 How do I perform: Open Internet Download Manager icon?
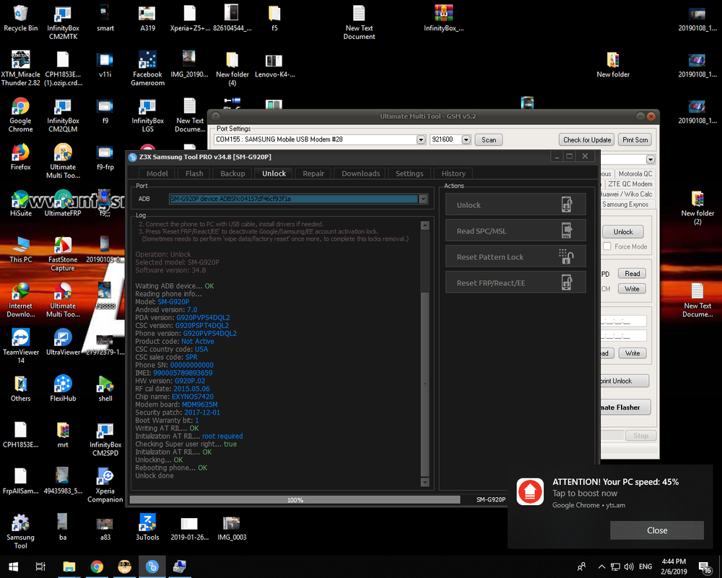20,300
